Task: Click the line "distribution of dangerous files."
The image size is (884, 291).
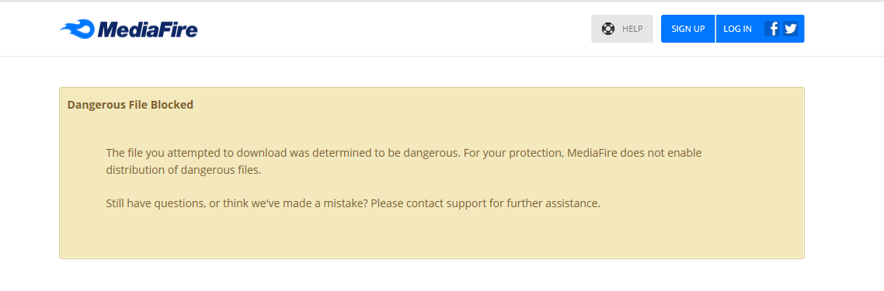Action: 184,169
